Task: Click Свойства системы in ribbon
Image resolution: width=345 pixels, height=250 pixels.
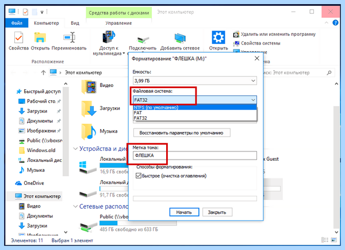Action: coord(257,43)
